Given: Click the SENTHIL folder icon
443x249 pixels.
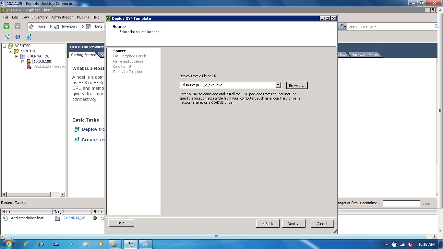Looking at the screenshot, I should 17,51.
